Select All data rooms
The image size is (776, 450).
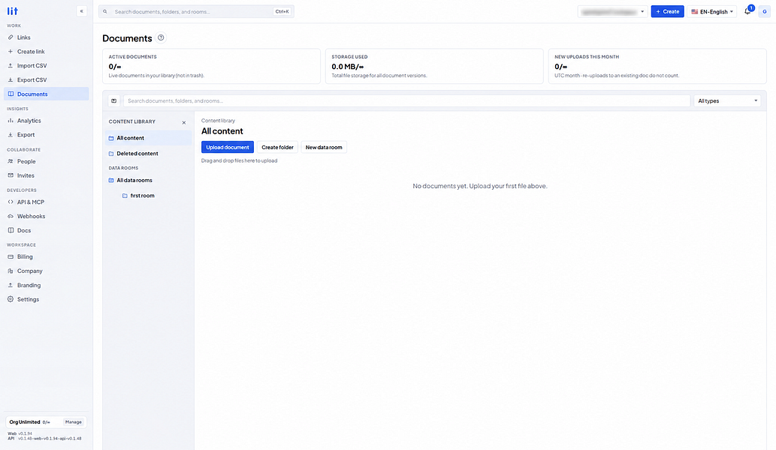(x=148, y=180)
